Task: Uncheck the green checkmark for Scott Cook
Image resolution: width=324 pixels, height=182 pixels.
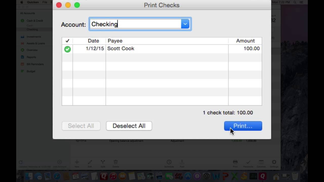Action: click(x=67, y=49)
